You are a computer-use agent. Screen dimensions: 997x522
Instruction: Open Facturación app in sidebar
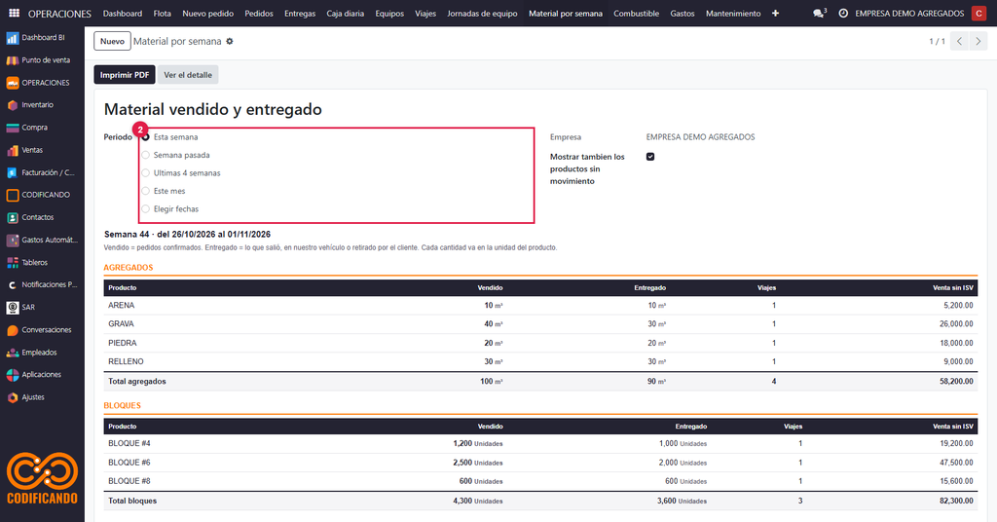42,172
